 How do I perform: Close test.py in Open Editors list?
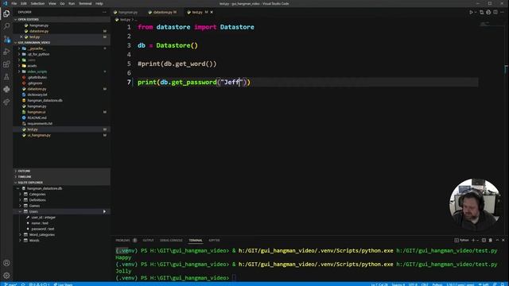21,37
